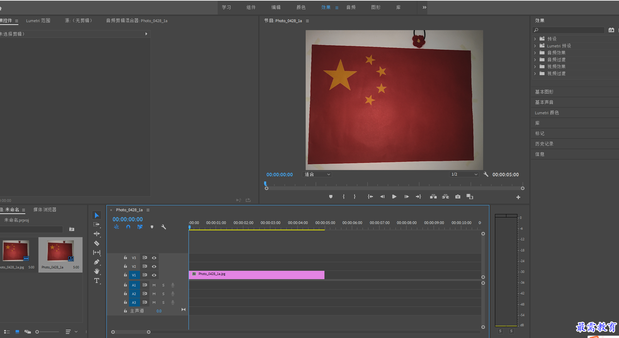The height and width of the screenshot is (338, 619).
Task: Select the Type tool
Action: click(x=97, y=281)
